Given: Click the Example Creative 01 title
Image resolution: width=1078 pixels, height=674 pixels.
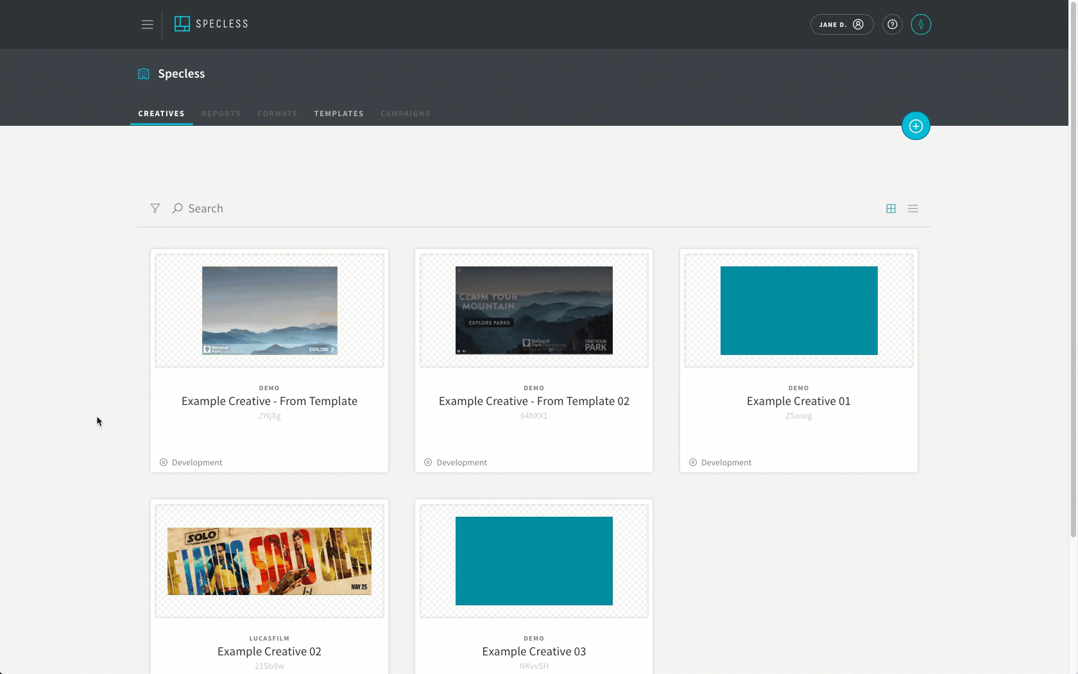Looking at the screenshot, I should (x=799, y=401).
